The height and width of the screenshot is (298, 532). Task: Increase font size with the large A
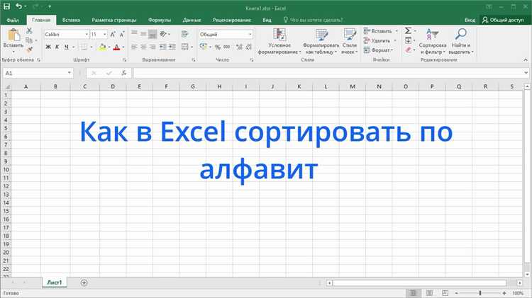pos(113,34)
